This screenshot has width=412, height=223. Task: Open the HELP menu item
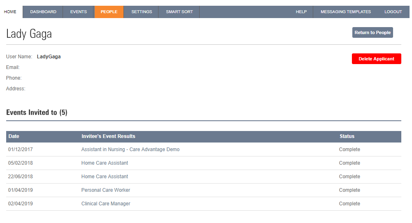(x=301, y=12)
